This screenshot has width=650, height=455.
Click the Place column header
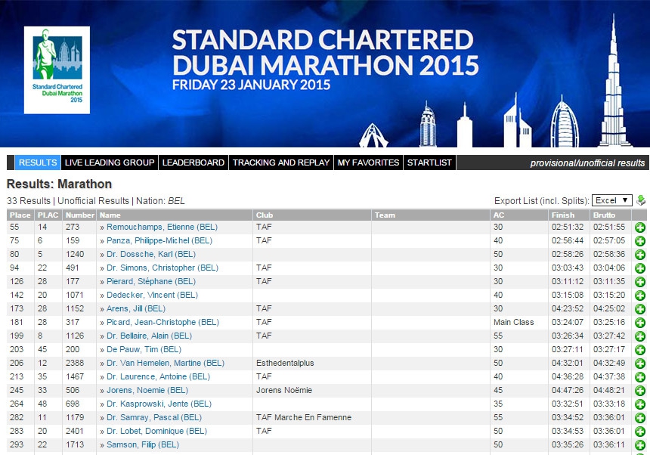coord(20,215)
